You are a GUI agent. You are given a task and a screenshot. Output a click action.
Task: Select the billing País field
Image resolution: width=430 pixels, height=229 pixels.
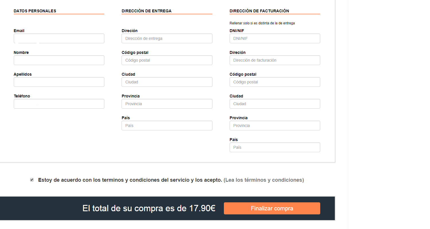click(x=275, y=147)
